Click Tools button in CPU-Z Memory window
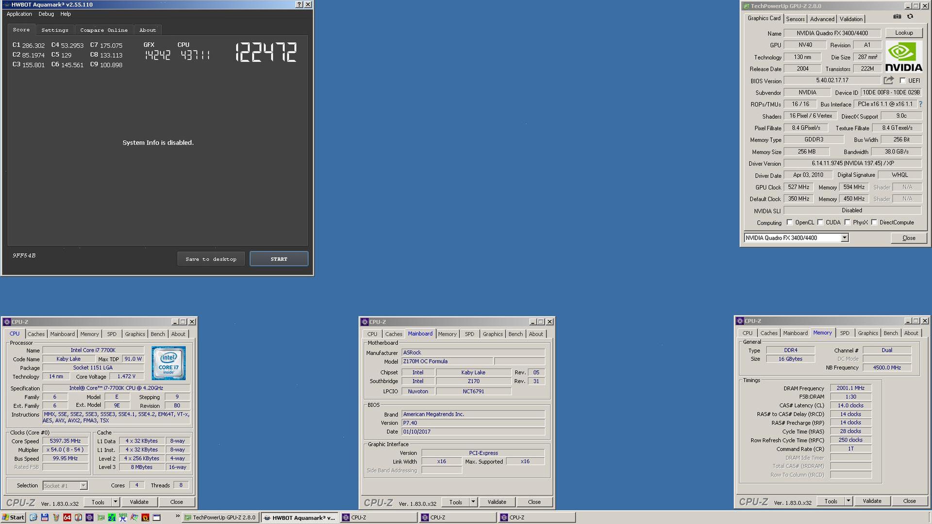Screen dimensions: 932x524 pyautogui.click(x=831, y=501)
